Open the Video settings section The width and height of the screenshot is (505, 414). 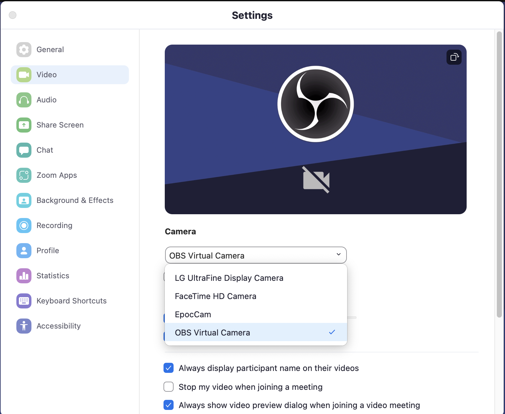point(47,75)
